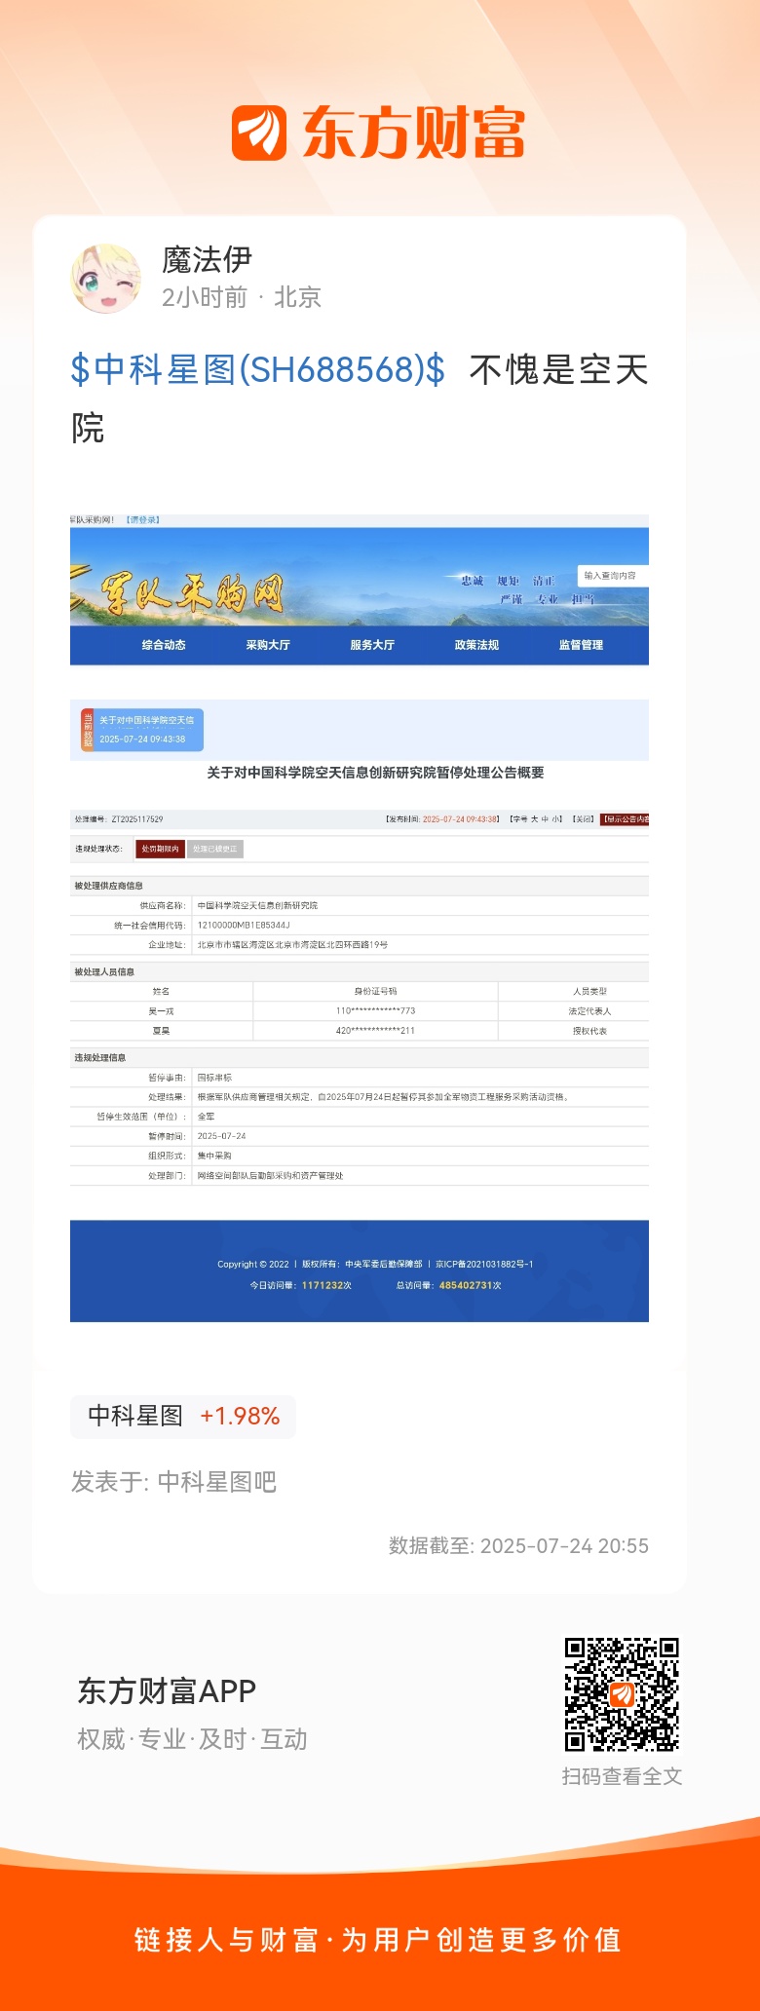
Task: Click the 2小时前 · 北京 post info
Action: click(242, 297)
